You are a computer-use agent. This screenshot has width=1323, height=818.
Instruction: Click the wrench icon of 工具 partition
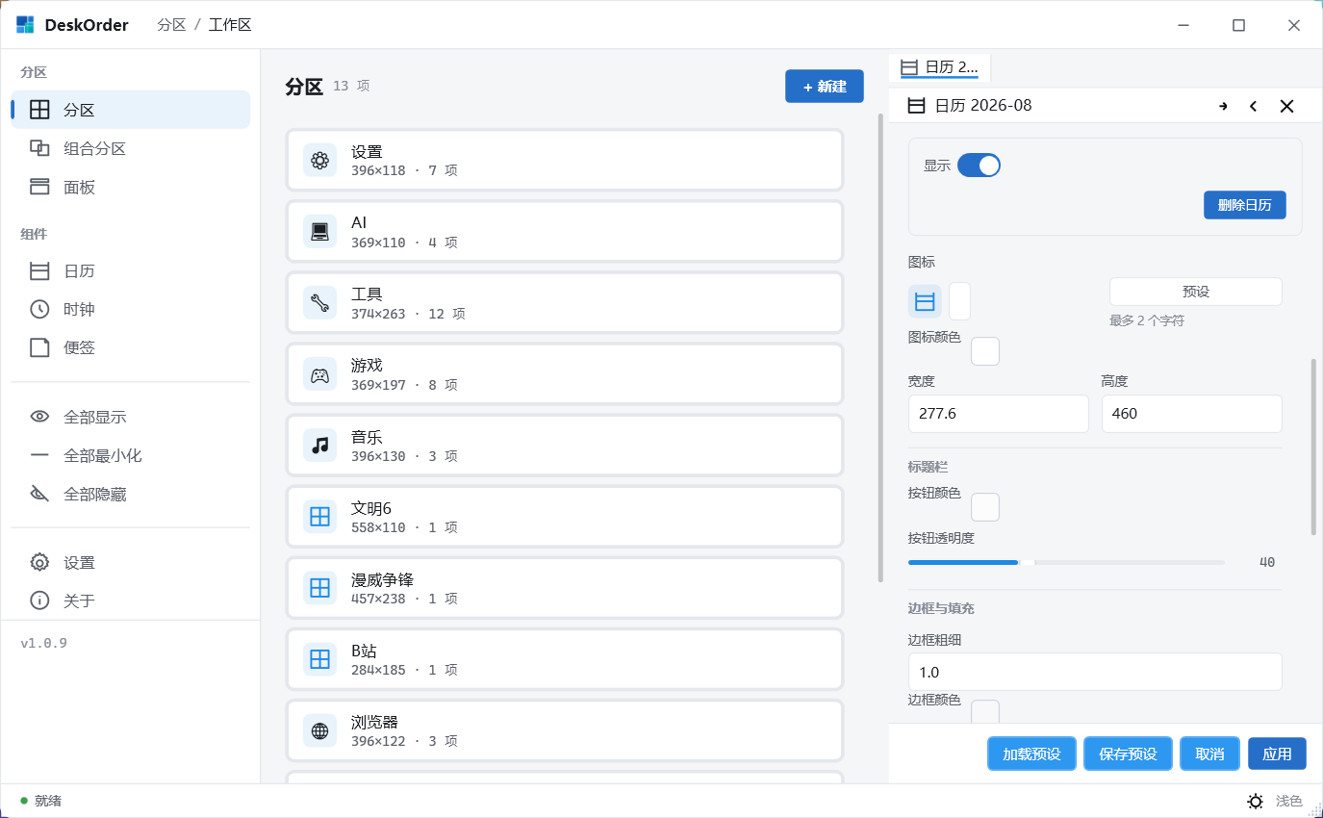[x=320, y=302]
